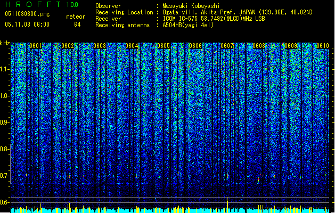Click the meteor count label
The width and height of the screenshot is (335, 213).
(76, 17)
